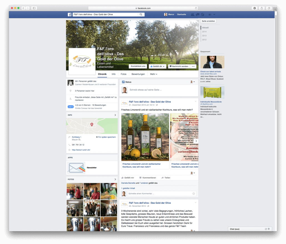Open the F&F page profile picture

click(x=82, y=61)
